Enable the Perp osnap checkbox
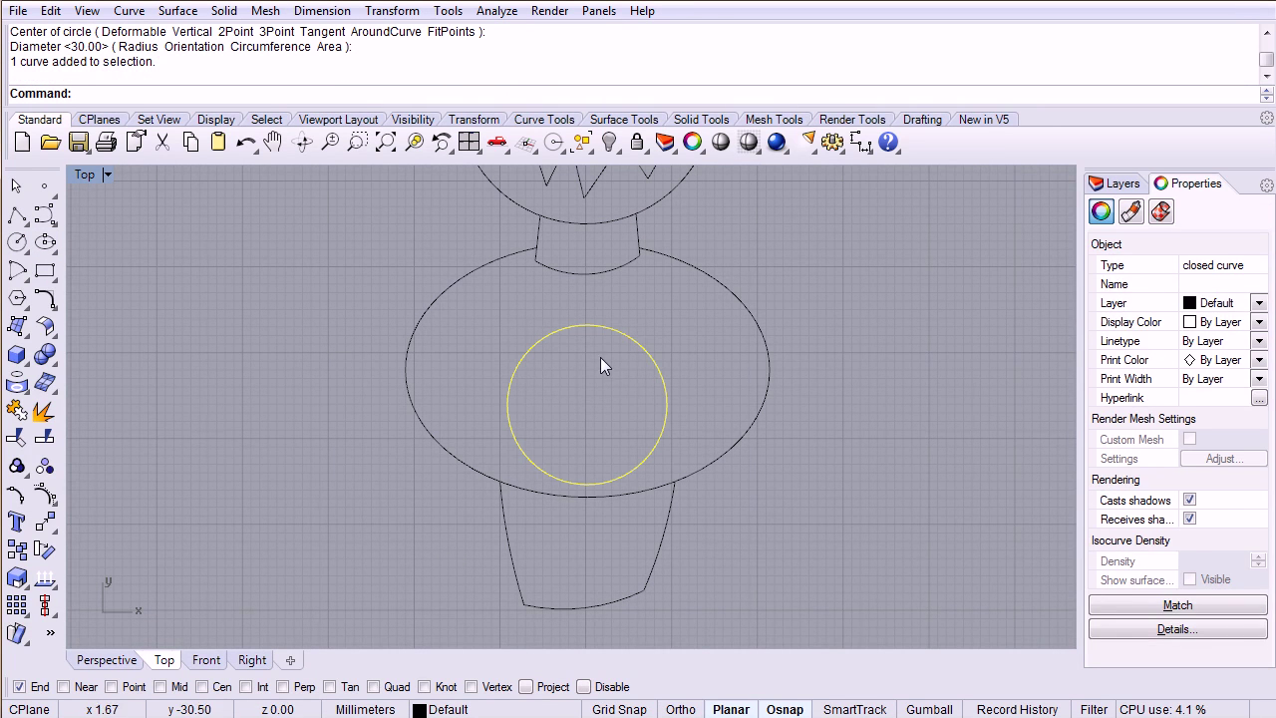Image resolution: width=1276 pixels, height=718 pixels. [x=283, y=687]
